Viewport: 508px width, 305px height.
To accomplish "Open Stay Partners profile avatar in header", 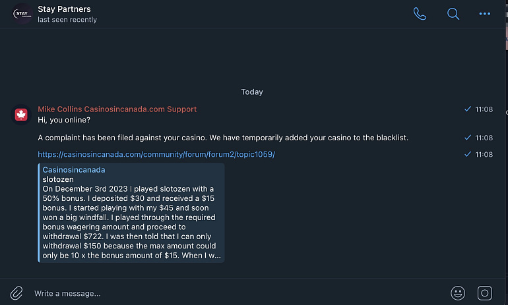I will click(22, 14).
